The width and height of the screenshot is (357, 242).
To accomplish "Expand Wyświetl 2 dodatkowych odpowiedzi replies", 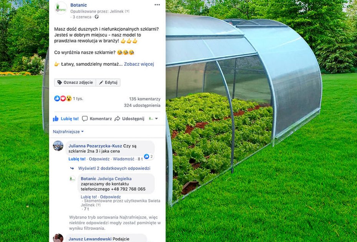I will click(x=114, y=168).
